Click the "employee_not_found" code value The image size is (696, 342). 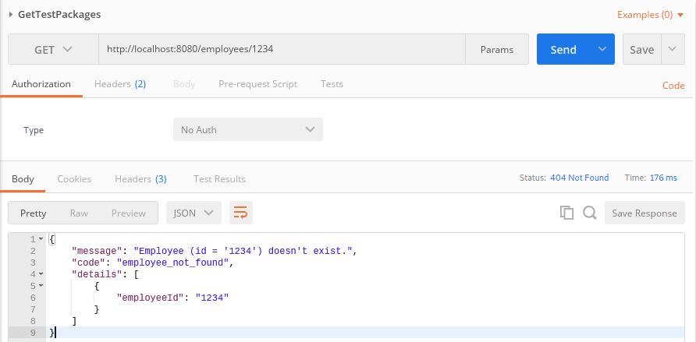172,263
